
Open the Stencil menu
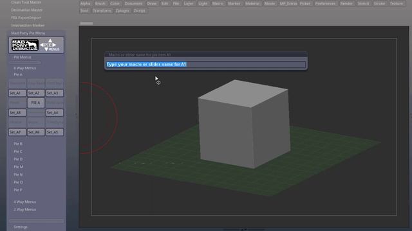[x=363, y=4]
